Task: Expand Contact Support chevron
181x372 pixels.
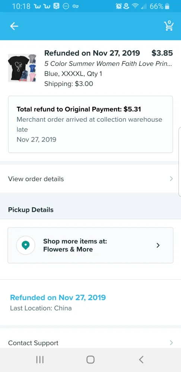Action: [x=171, y=343]
